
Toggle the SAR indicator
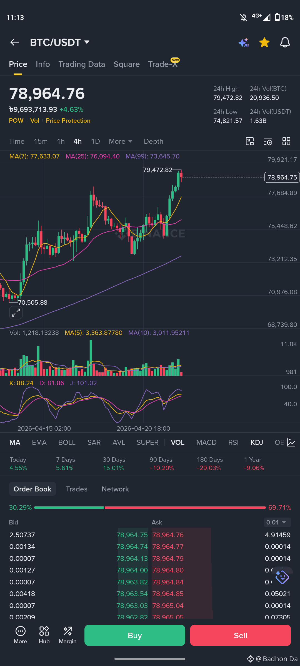click(x=94, y=442)
